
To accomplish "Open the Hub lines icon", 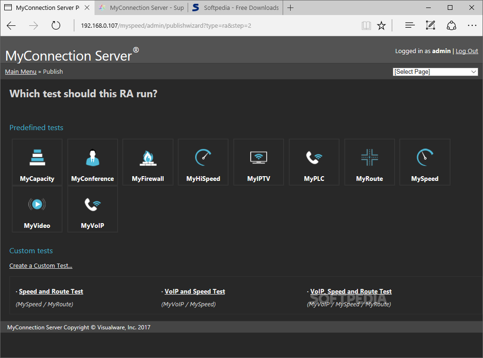I will [x=410, y=25].
